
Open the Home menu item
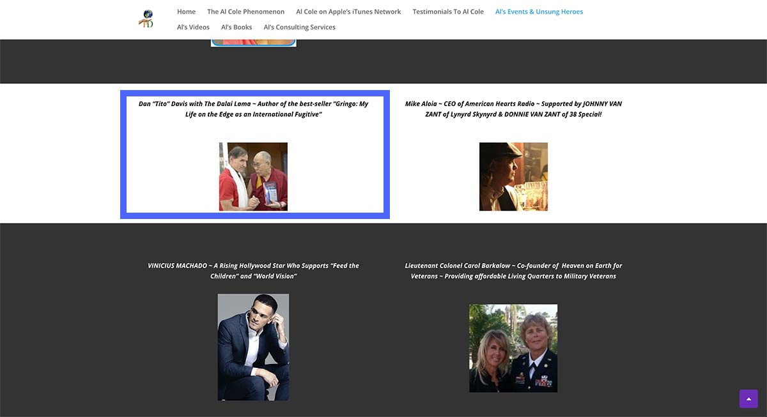186,11
